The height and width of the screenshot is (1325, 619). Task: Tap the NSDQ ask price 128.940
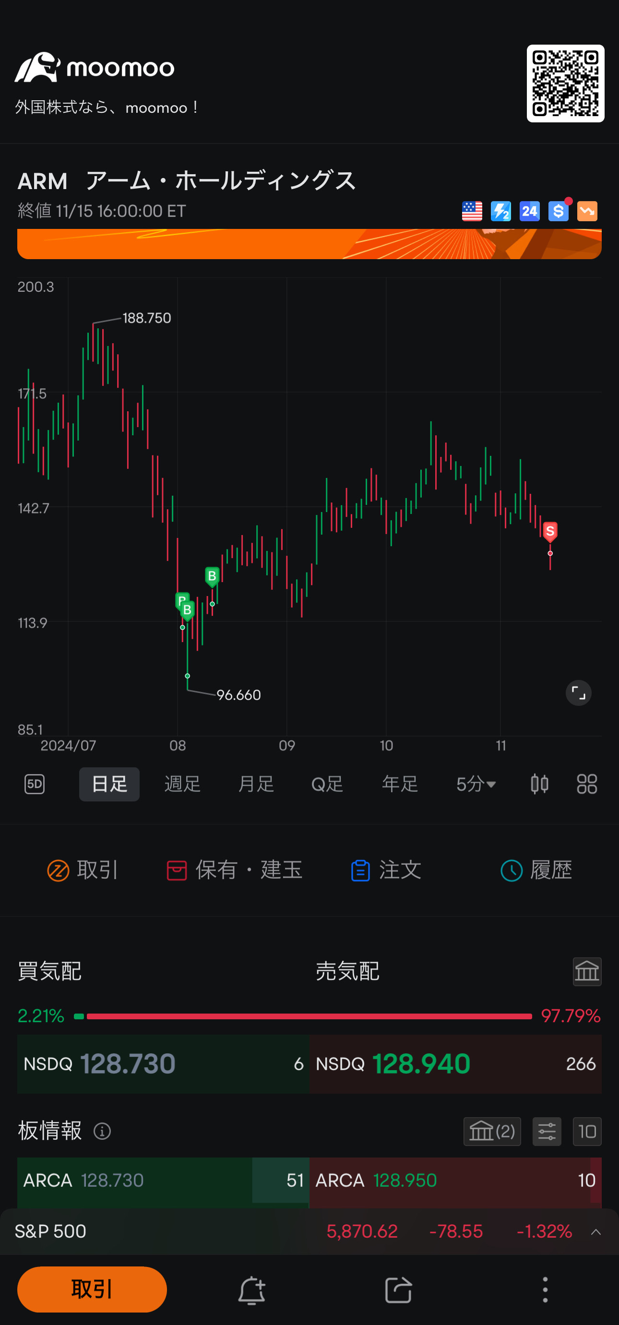pos(421,1064)
